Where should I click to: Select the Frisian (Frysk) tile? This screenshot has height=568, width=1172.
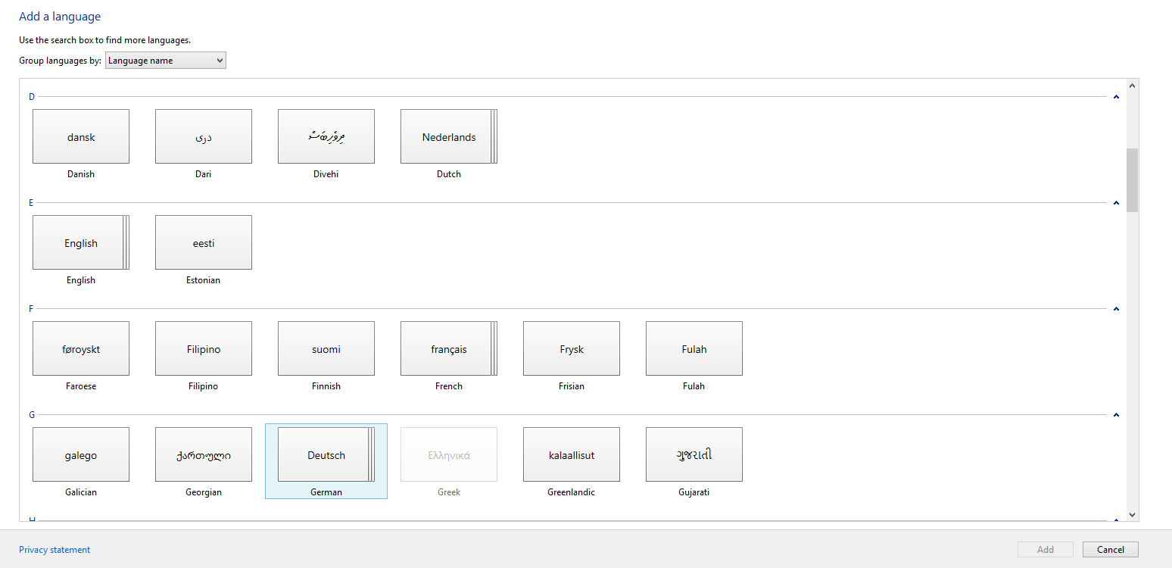571,348
